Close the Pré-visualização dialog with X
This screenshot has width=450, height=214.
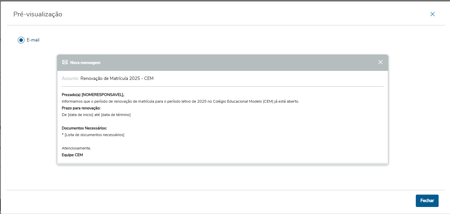pyautogui.click(x=432, y=14)
